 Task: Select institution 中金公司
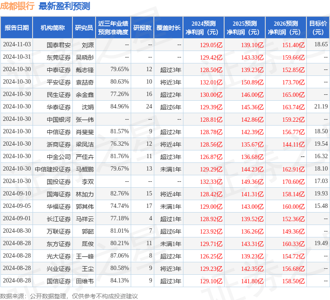[x=59, y=156]
